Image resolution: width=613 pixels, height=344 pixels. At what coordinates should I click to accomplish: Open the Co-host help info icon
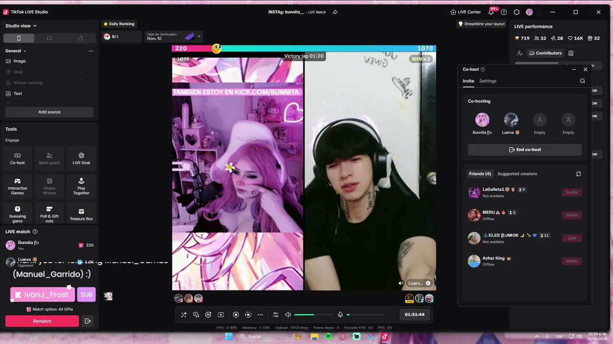483,69
